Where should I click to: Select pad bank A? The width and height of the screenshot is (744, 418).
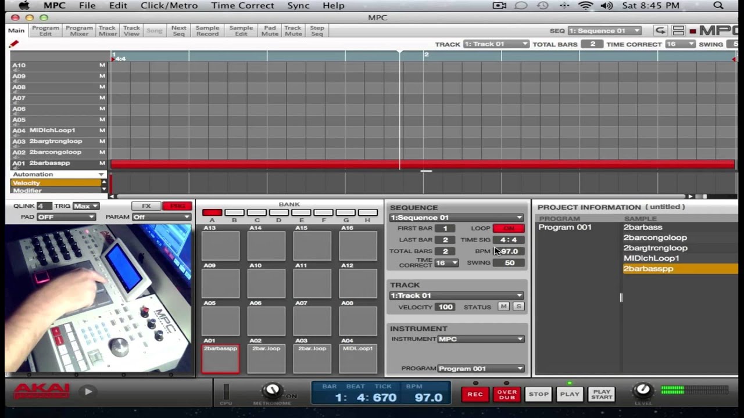tap(212, 213)
